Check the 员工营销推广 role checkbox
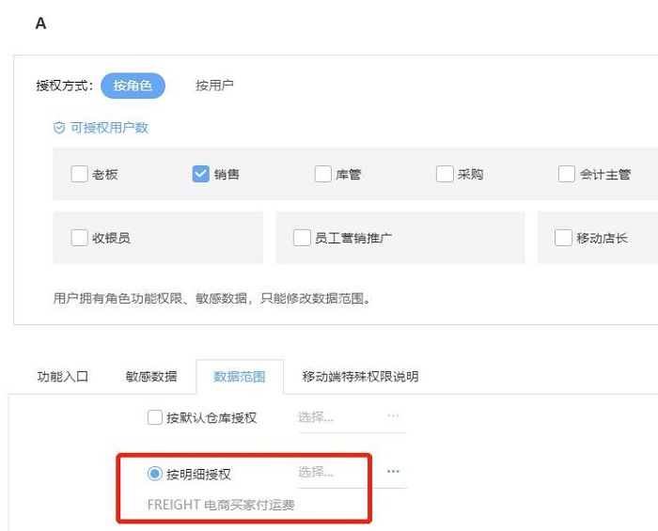 coord(302,238)
